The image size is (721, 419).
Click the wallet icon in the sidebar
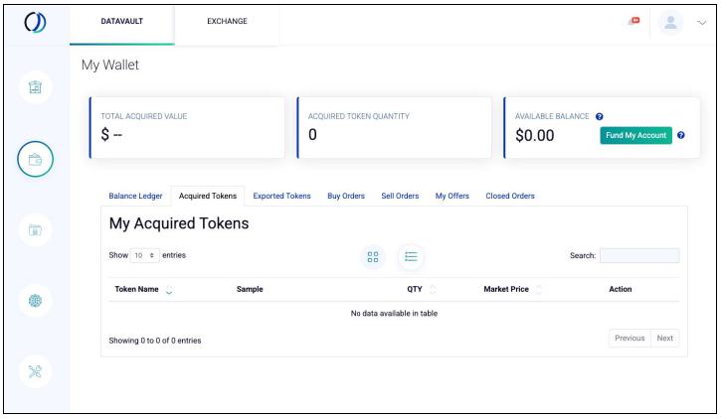[x=35, y=159]
